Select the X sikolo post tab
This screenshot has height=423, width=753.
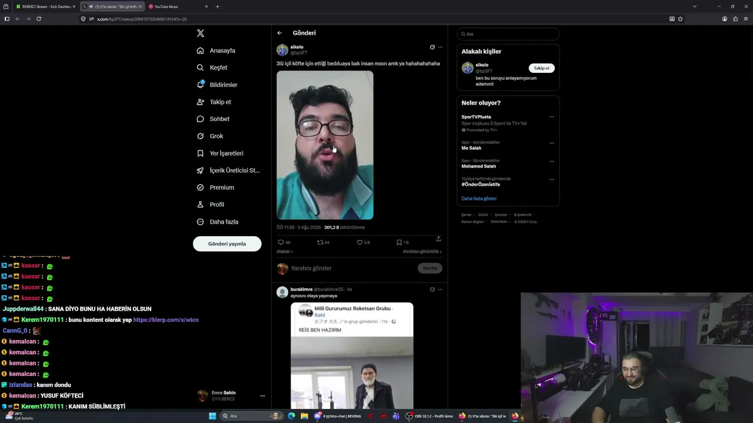click(112, 6)
